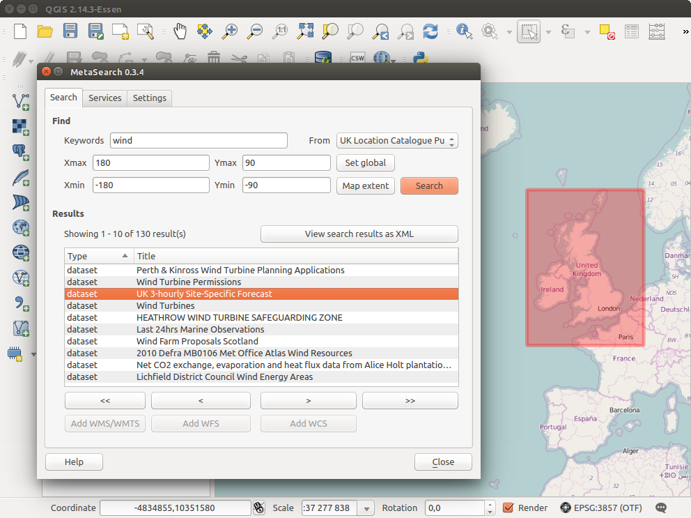Viewport: 691px width, 518px height.
Task: Open the From catalogue dropdown
Action: (397, 141)
